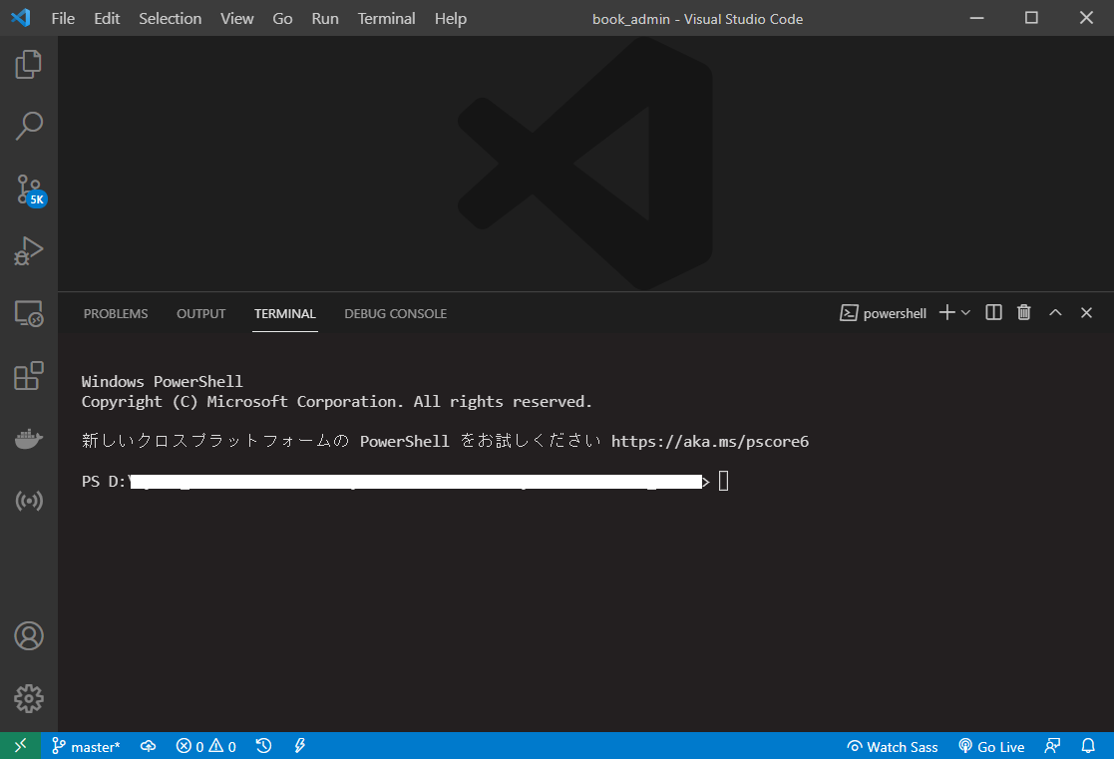Viewport: 1114px width, 759px height.
Task: Select the Docker icon in activity bar
Action: 28,438
